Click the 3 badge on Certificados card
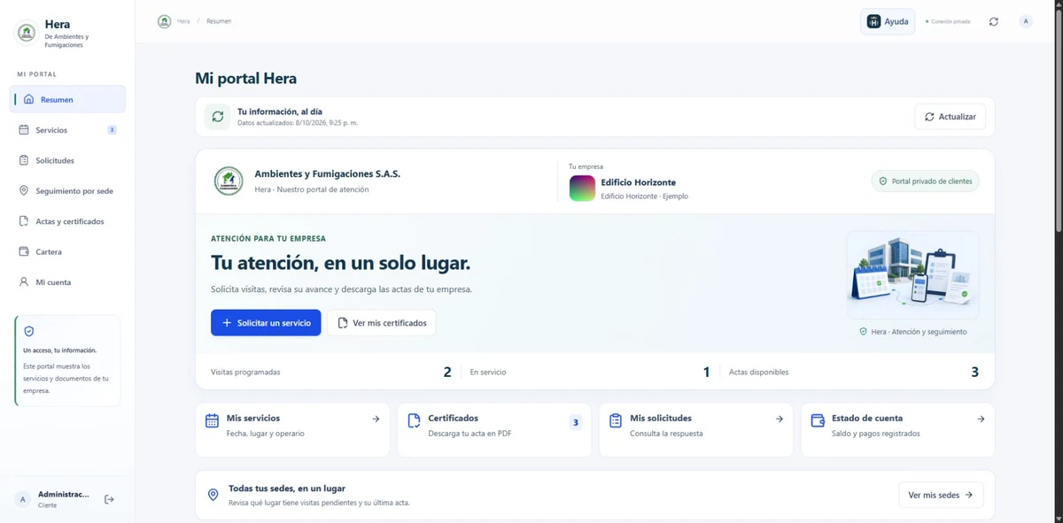The image size is (1063, 523). [x=576, y=423]
